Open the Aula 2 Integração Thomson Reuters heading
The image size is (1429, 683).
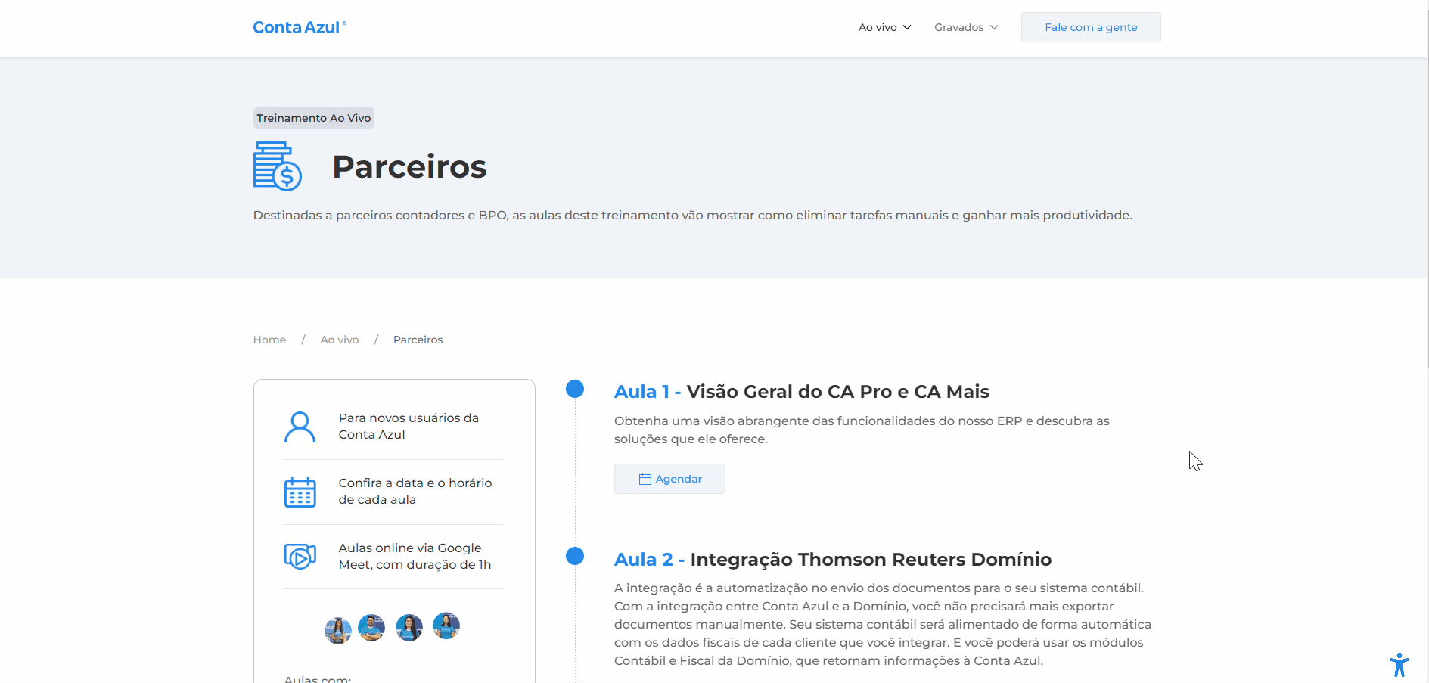click(x=833, y=560)
